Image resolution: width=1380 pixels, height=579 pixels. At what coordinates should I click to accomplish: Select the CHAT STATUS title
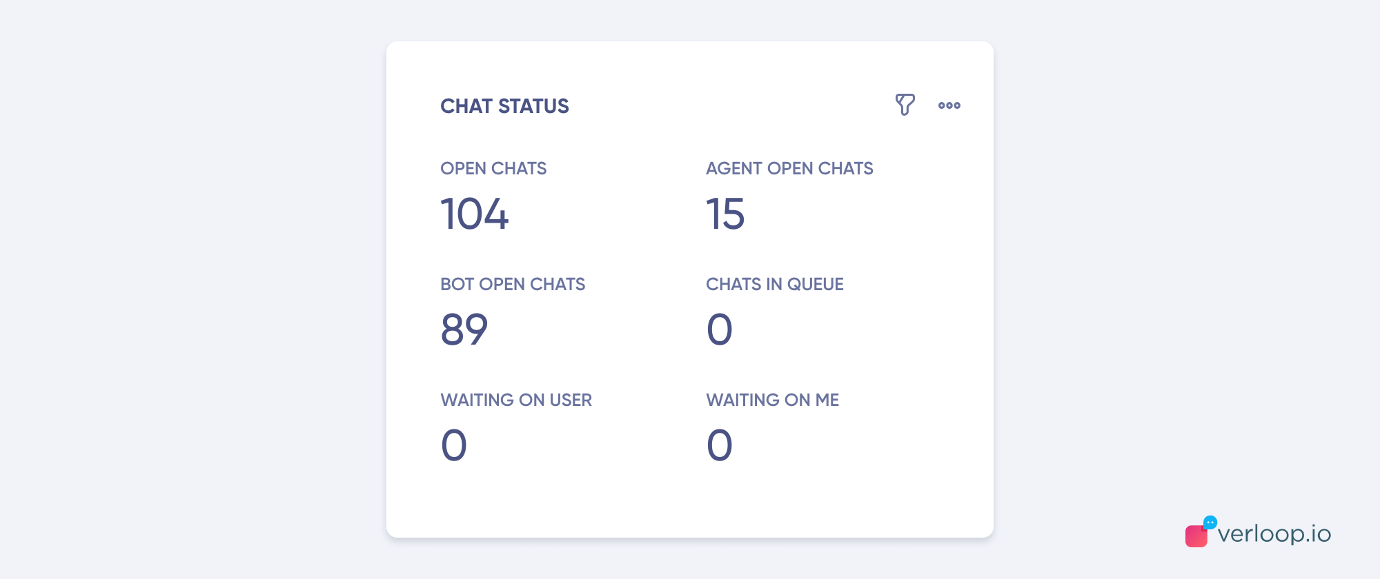[x=504, y=106]
